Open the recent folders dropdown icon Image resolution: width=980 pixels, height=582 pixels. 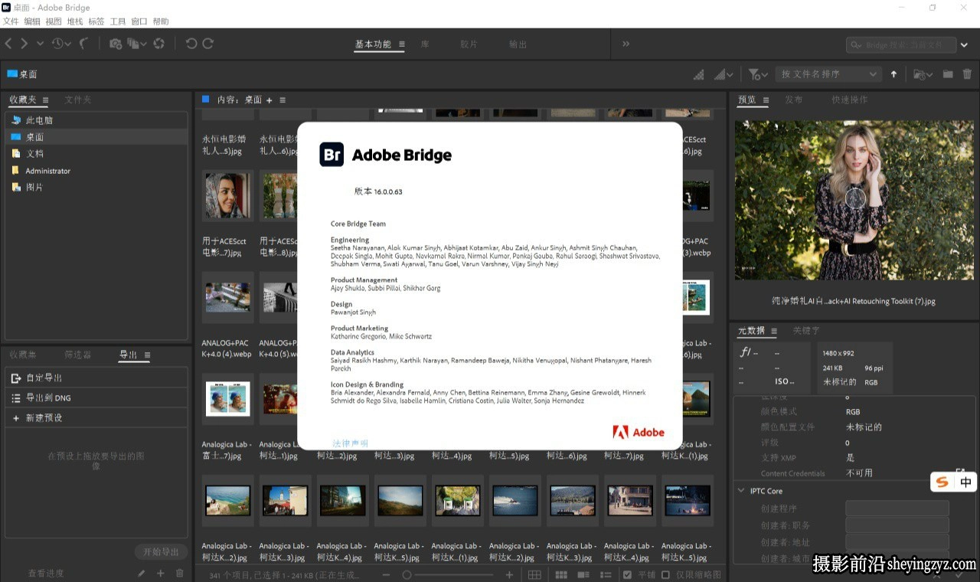coord(923,74)
